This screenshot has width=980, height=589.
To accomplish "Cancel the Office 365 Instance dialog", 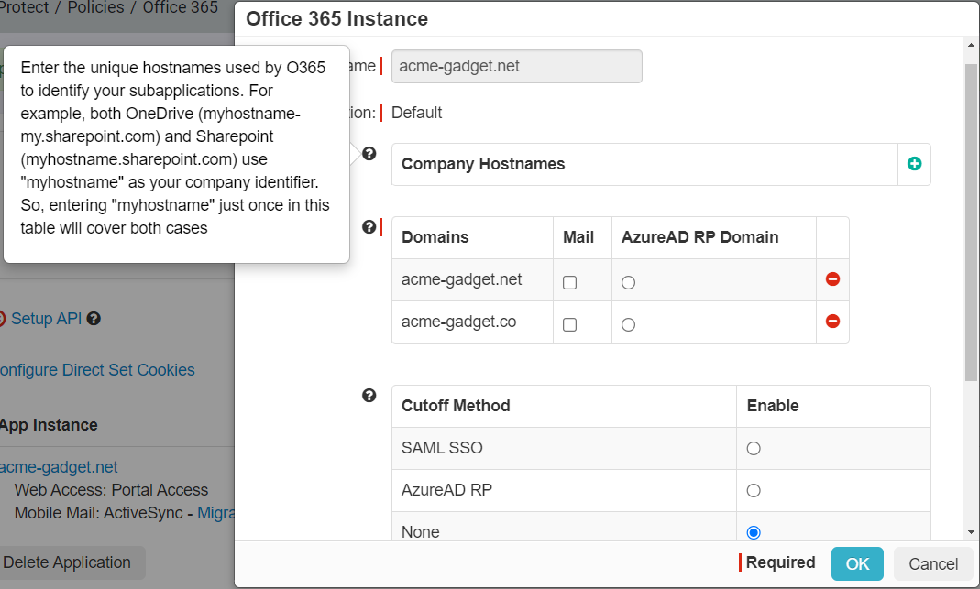I will click(x=932, y=563).
